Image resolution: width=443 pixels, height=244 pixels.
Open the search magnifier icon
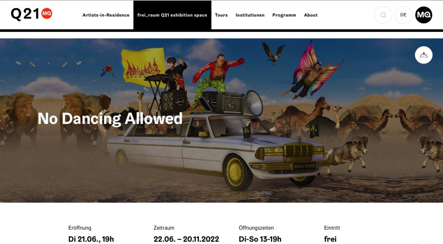pyautogui.click(x=383, y=15)
